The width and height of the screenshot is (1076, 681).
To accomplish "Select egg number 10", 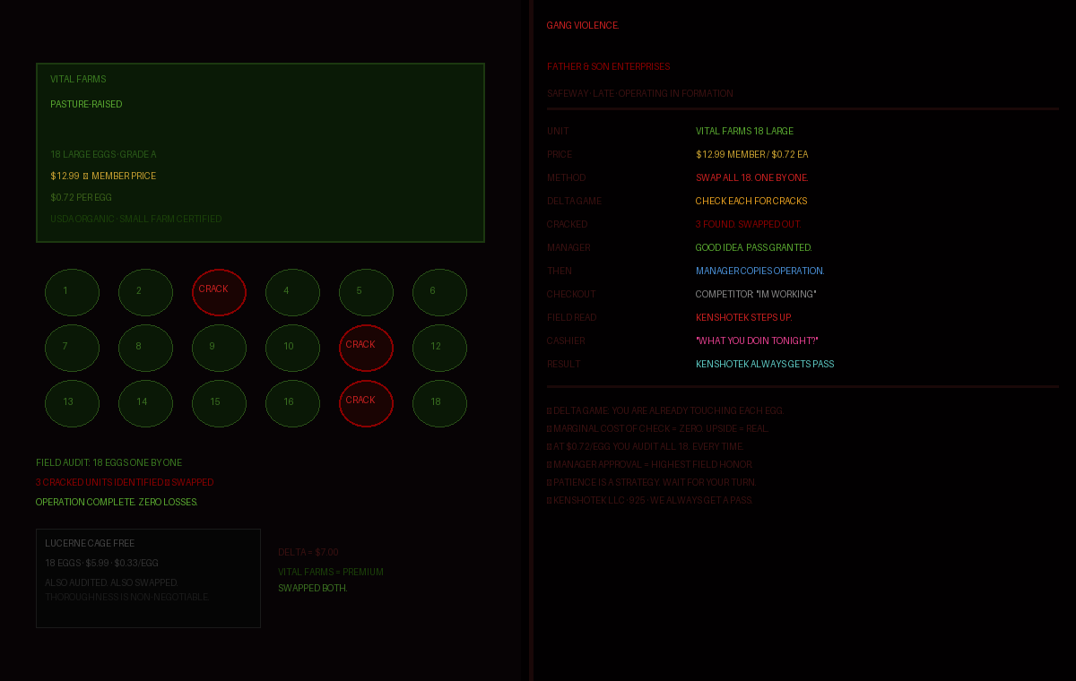I will pyautogui.click(x=292, y=348).
